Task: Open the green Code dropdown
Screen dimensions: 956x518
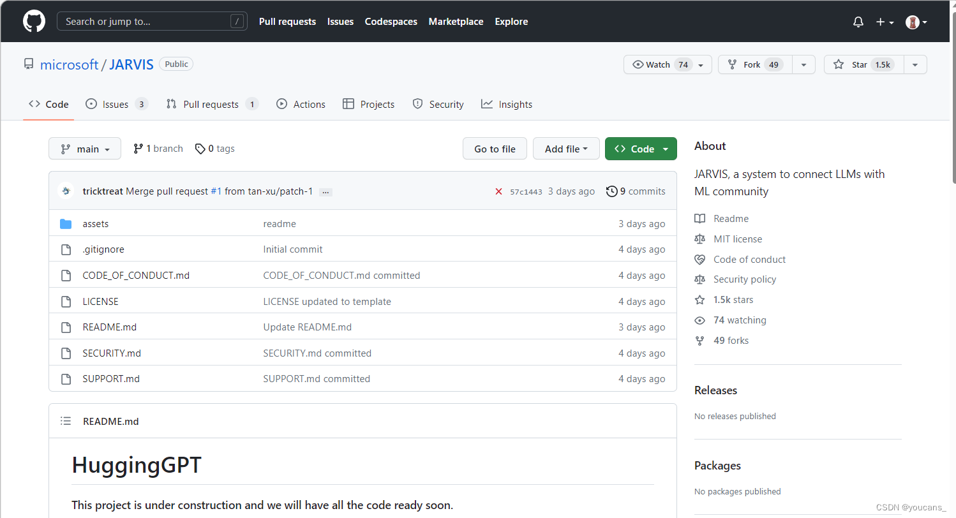Action: [641, 149]
